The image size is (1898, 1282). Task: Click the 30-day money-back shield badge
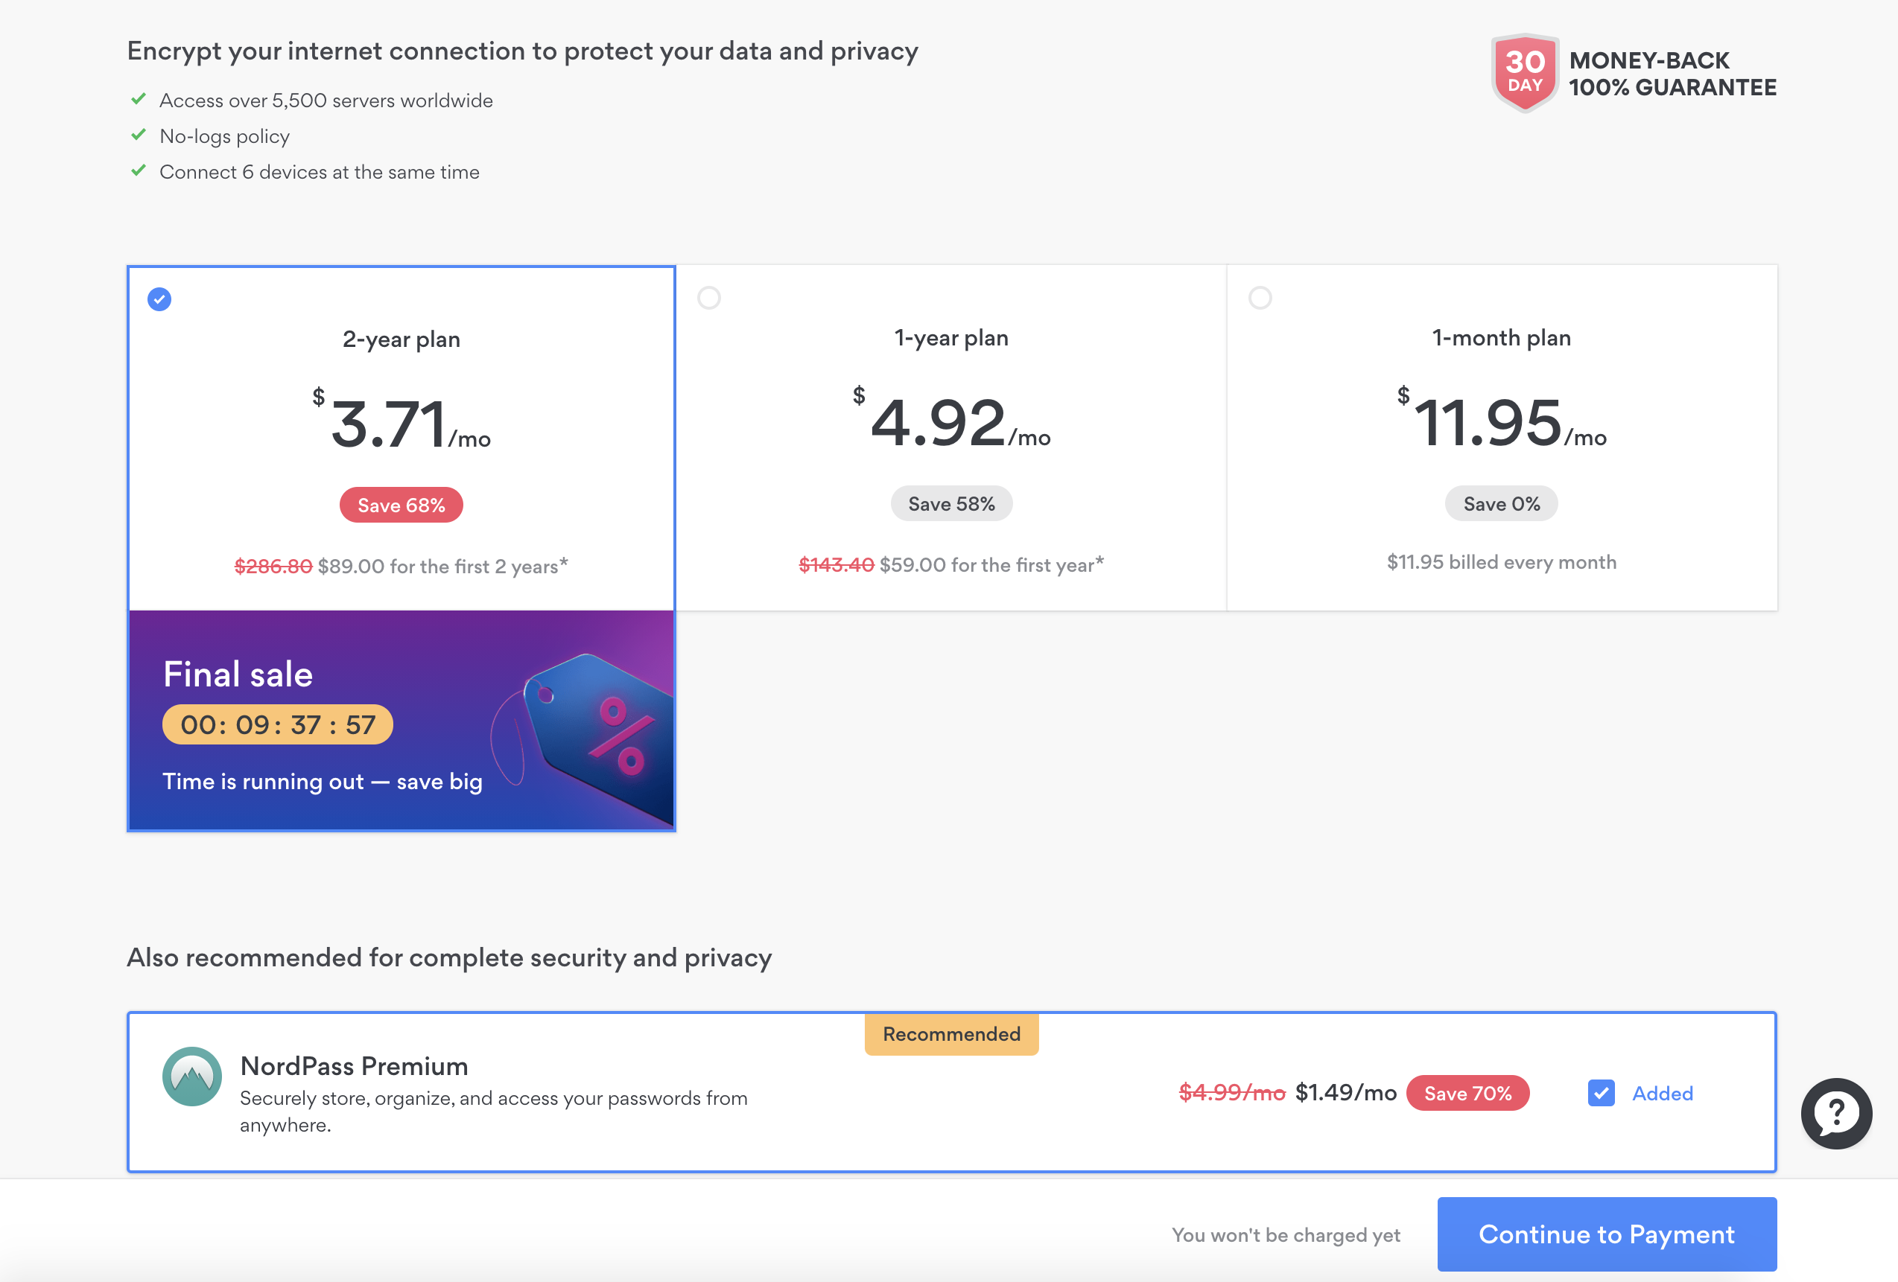[x=1524, y=73]
